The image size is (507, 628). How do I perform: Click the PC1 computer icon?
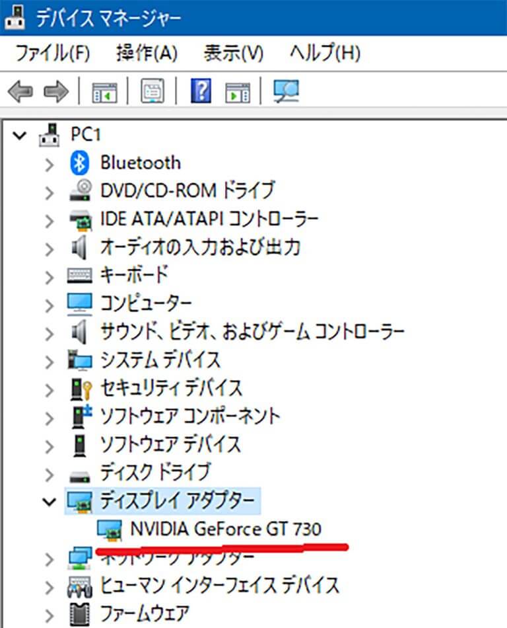(50, 135)
